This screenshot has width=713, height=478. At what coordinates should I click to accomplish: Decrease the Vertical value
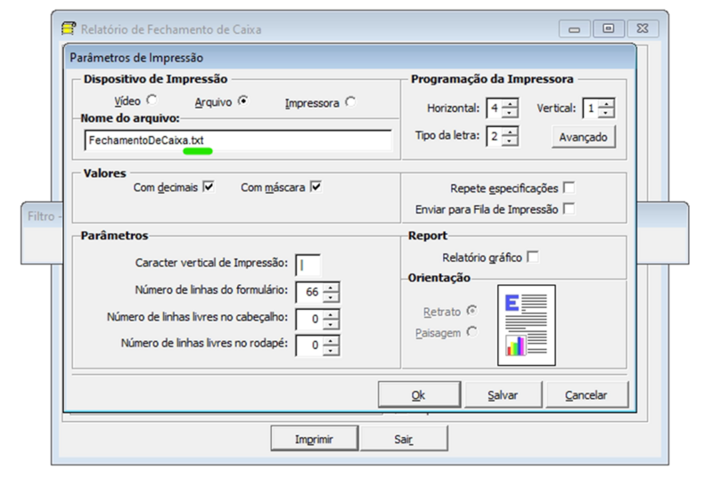coord(606,113)
